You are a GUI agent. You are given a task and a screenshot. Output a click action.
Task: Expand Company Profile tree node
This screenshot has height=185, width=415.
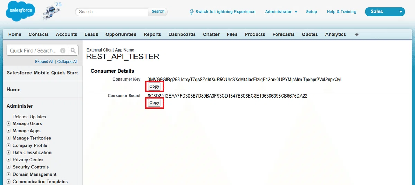click(x=9, y=145)
